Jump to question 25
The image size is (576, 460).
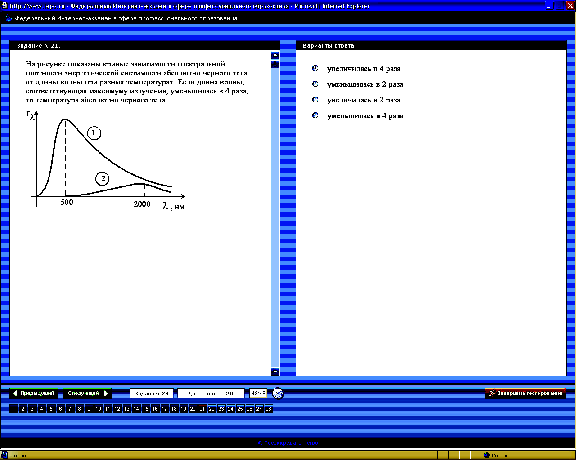coord(240,409)
